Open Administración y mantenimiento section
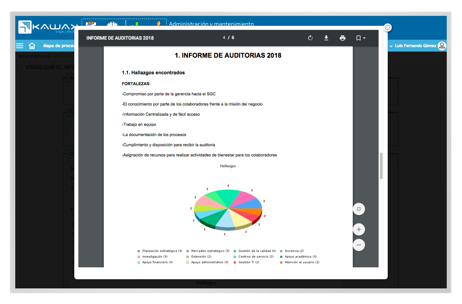 pyautogui.click(x=211, y=24)
